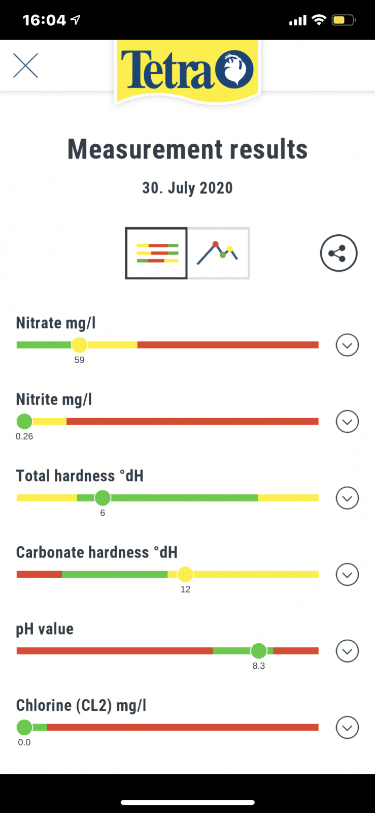Tap the share results icon
375x813 pixels.
tap(339, 253)
